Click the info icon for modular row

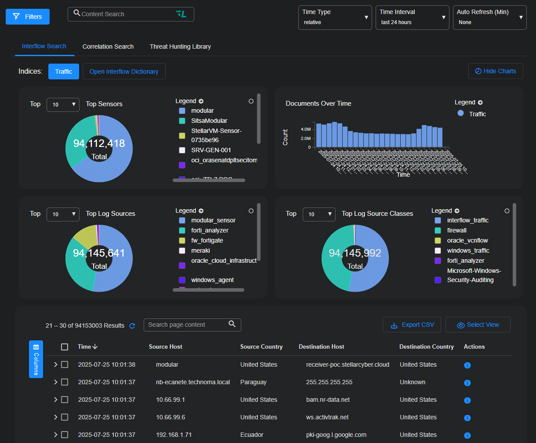pos(467,365)
